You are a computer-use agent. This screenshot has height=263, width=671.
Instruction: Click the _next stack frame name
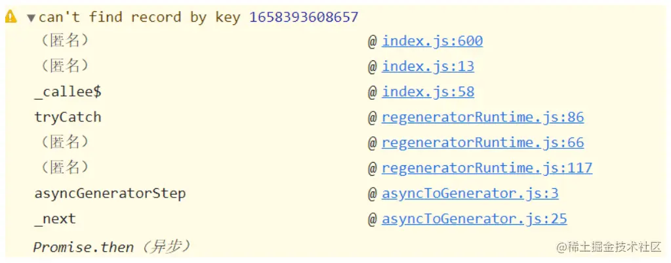point(55,218)
